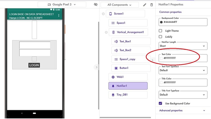This screenshot has height=119, width=211.
Task: Click the Background Color swatch
Action: pyautogui.click(x=161, y=22)
